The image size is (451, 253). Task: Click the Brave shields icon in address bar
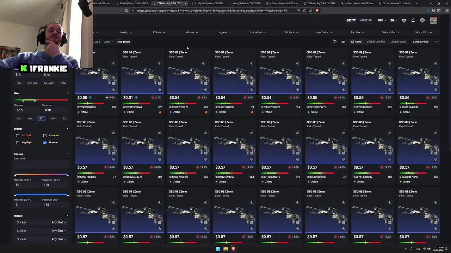(x=317, y=11)
